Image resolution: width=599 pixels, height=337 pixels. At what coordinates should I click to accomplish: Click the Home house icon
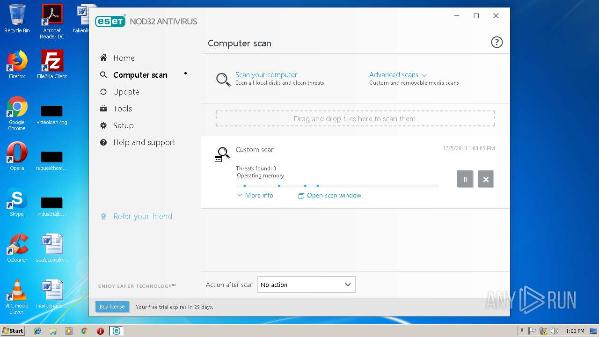(x=103, y=58)
